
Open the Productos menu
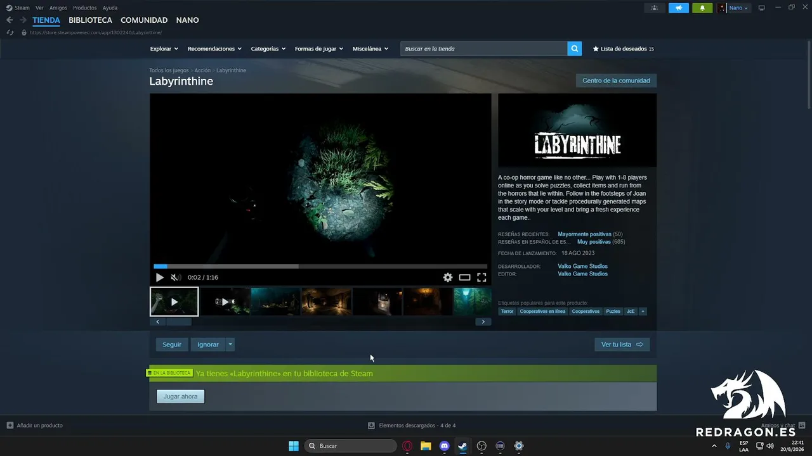coord(85,8)
